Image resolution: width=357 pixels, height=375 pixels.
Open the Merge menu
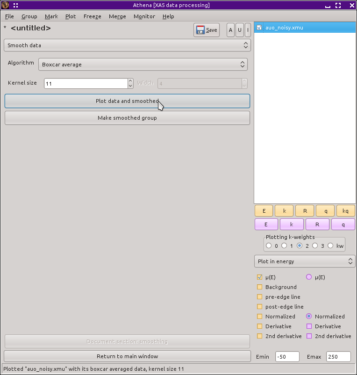pos(117,16)
